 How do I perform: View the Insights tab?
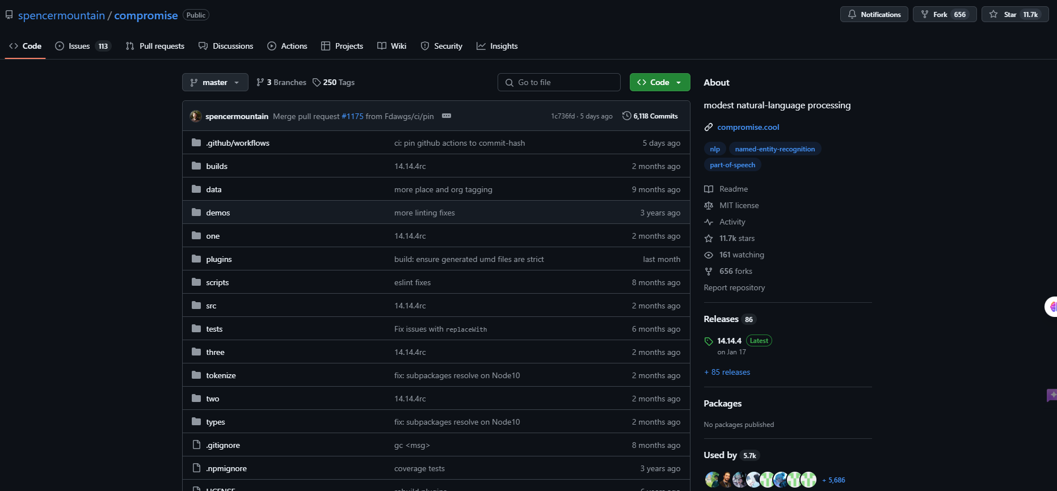pyautogui.click(x=497, y=46)
